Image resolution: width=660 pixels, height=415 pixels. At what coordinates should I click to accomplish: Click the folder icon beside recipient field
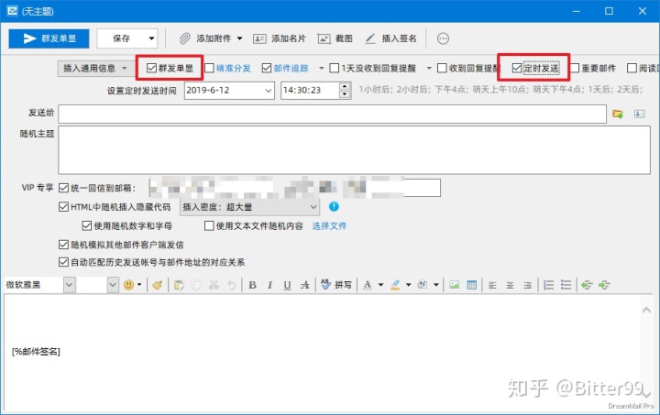pyautogui.click(x=618, y=114)
